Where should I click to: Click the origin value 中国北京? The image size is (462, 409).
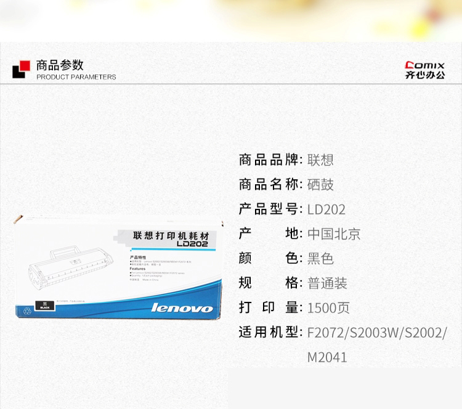tap(334, 234)
